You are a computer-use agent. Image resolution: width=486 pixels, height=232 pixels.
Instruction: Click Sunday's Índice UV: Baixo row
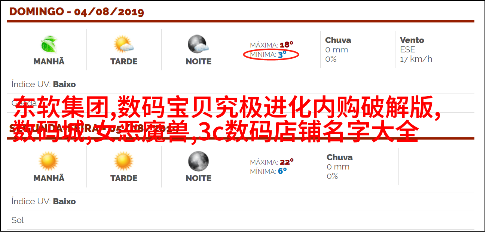(x=241, y=84)
